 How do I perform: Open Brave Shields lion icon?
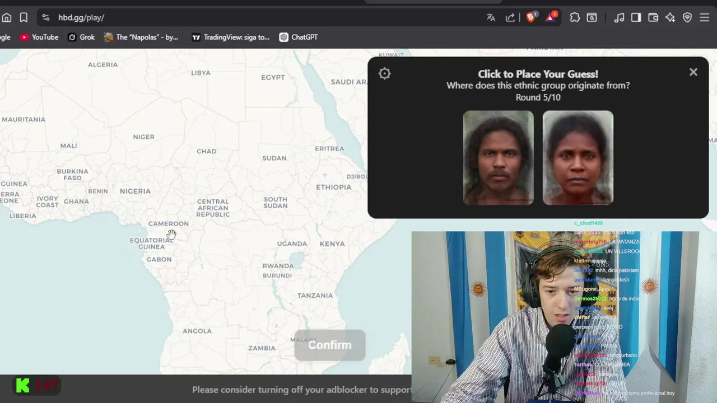click(x=531, y=17)
